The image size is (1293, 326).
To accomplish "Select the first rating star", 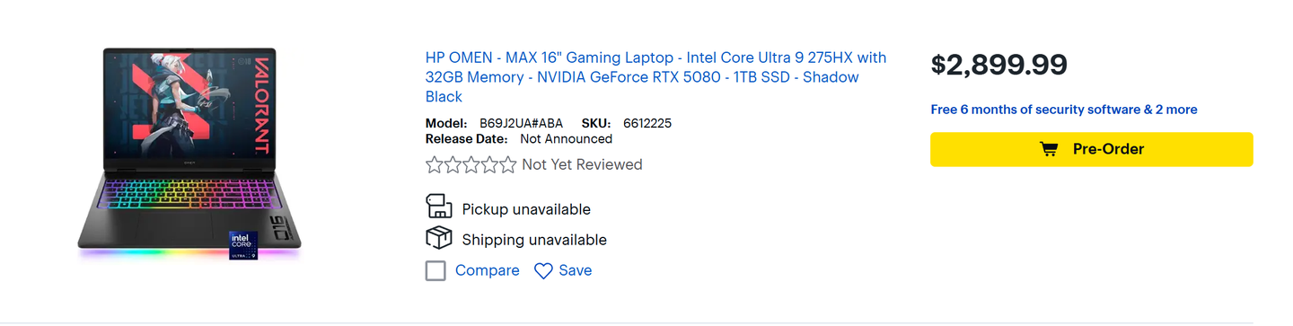I will [x=435, y=164].
